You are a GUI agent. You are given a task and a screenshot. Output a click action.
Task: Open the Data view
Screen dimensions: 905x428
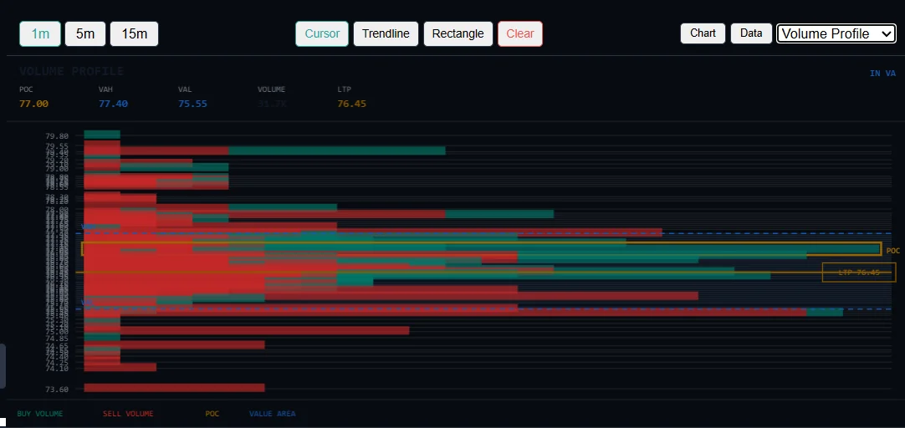point(751,33)
